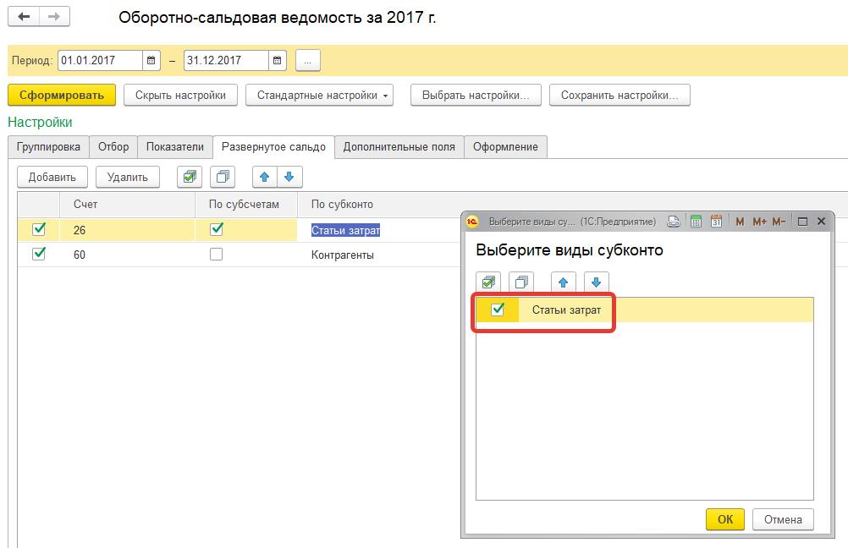The width and height of the screenshot is (848, 548).
Task: Expand 'Стандартные настройки' dropdown
Action: click(x=320, y=96)
